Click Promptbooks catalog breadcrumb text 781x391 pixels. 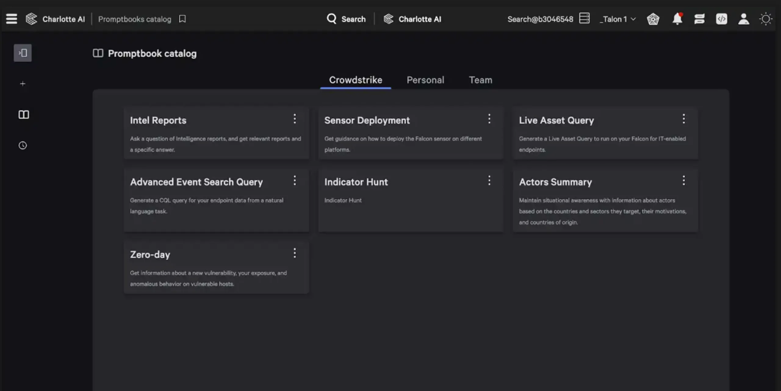135,19
